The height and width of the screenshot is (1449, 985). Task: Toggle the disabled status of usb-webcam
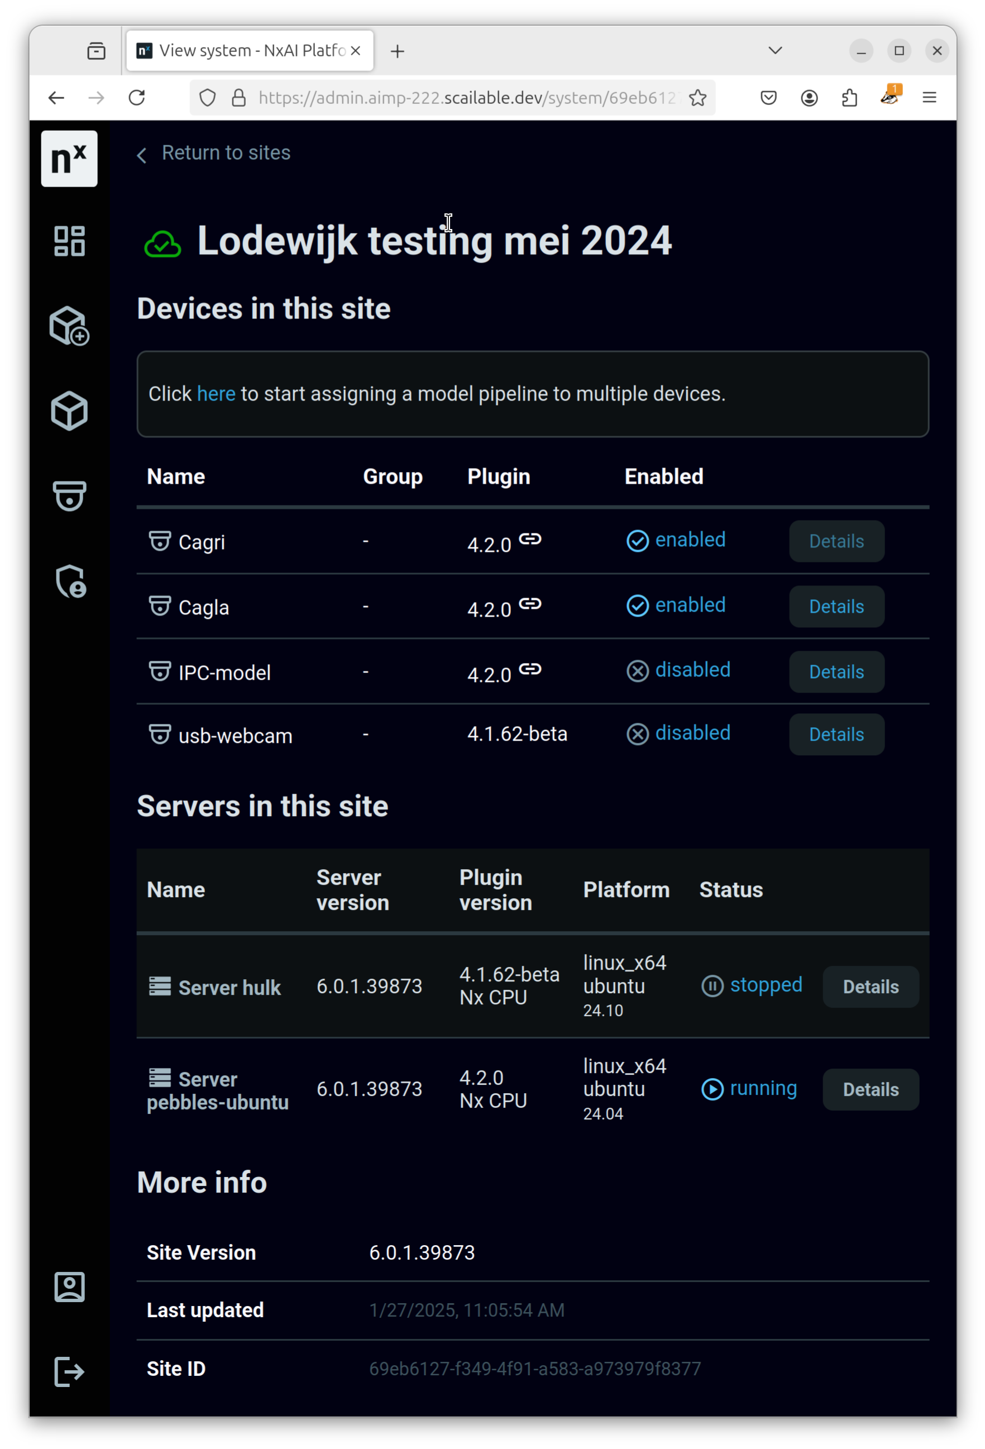(x=678, y=734)
